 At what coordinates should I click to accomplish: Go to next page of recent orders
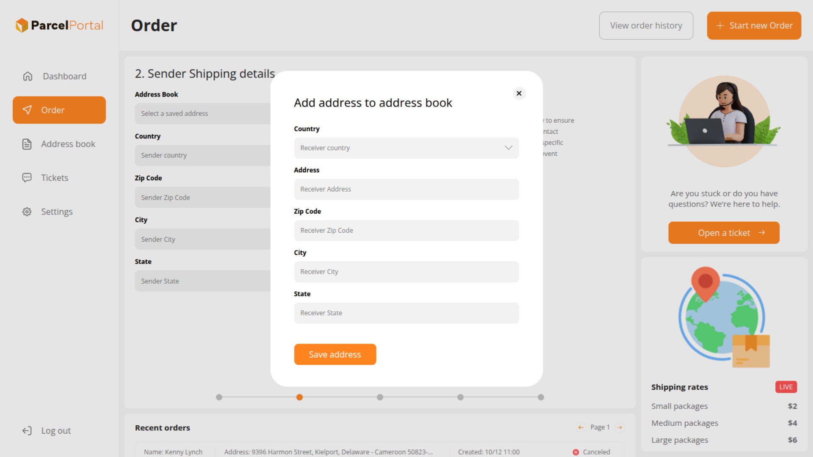(620, 427)
